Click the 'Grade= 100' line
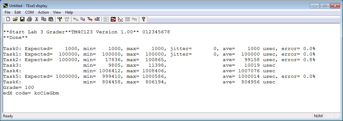The height and width of the screenshot is (121, 343). 19,88
